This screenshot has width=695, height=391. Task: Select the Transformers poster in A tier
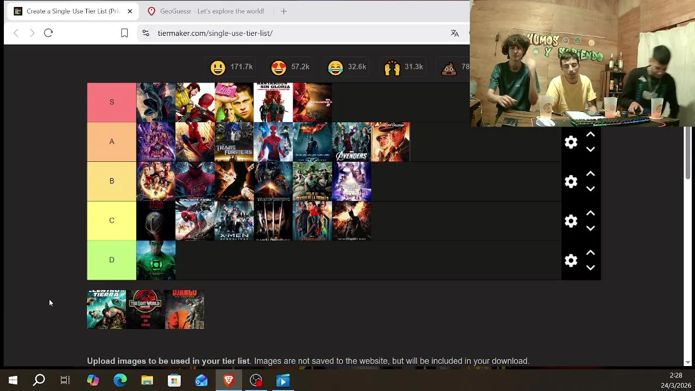(234, 142)
